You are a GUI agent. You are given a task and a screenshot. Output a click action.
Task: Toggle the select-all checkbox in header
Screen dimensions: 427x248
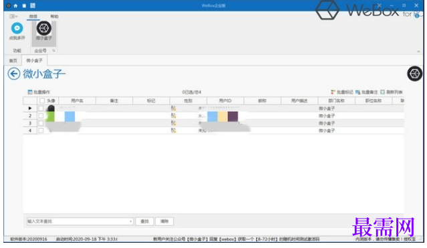41,101
